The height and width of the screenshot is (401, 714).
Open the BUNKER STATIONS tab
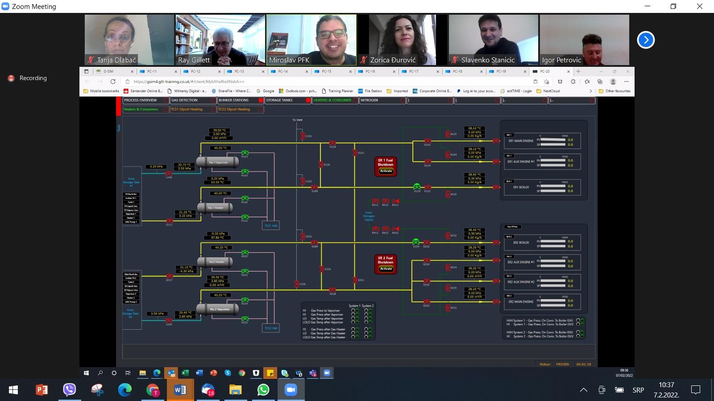[241, 100]
